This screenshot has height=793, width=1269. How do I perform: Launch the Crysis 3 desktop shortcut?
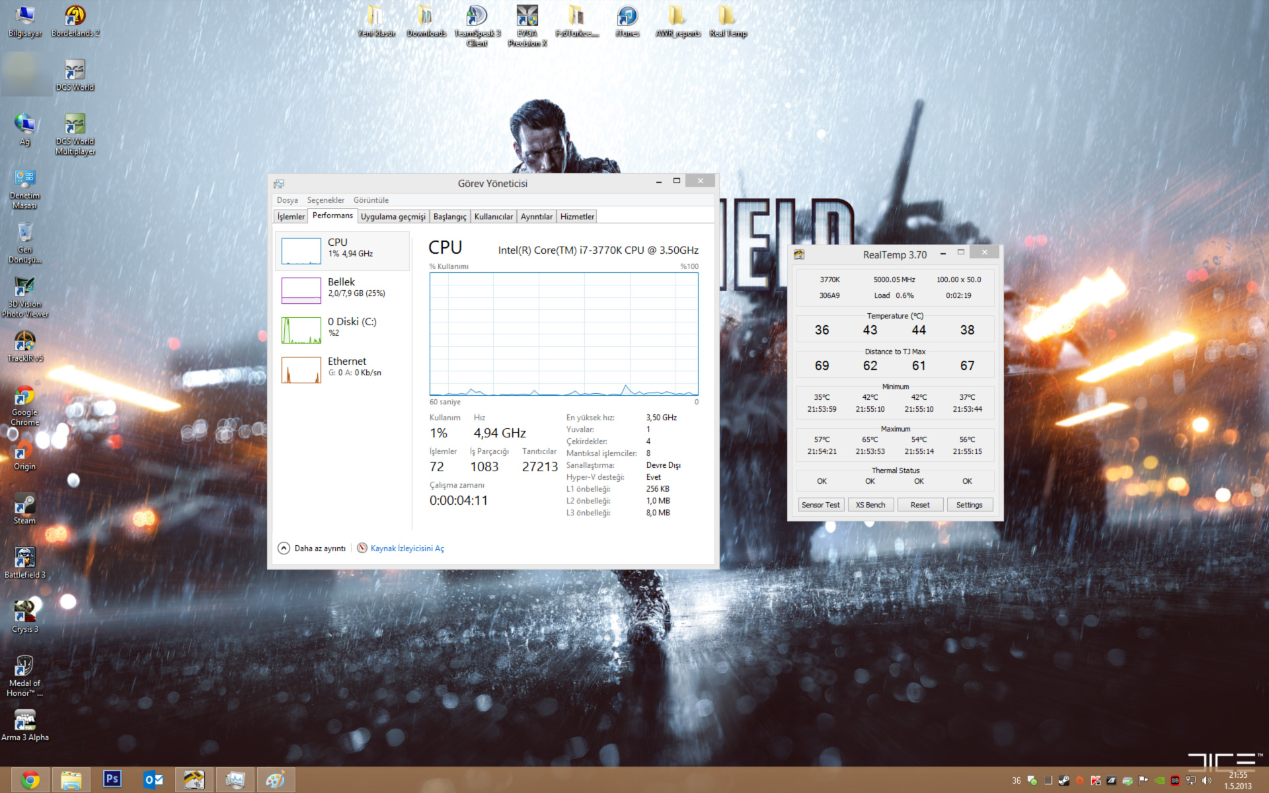pos(24,617)
